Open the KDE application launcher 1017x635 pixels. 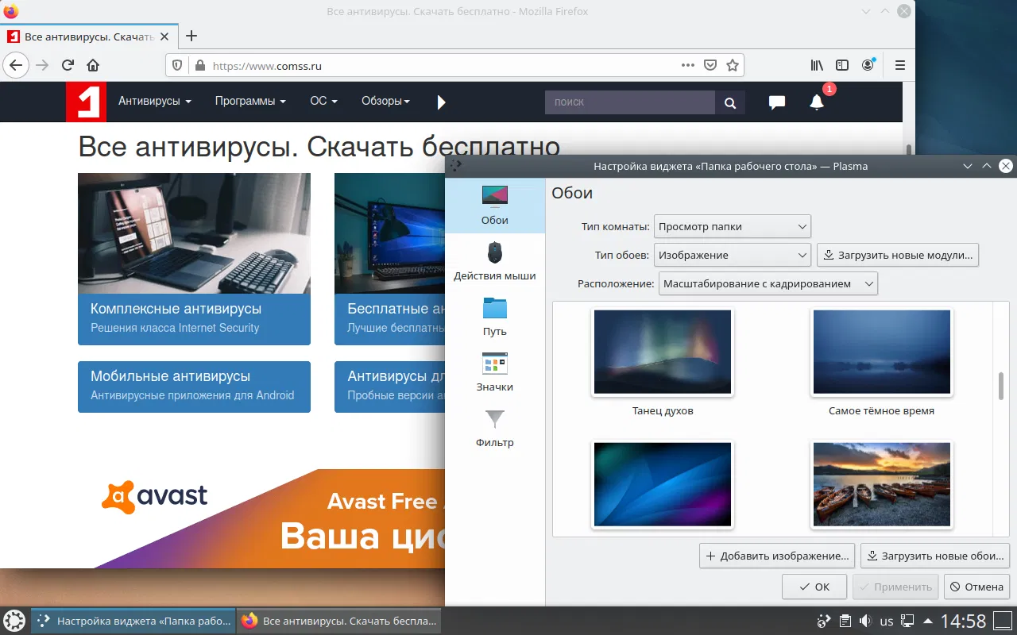pyautogui.click(x=14, y=621)
